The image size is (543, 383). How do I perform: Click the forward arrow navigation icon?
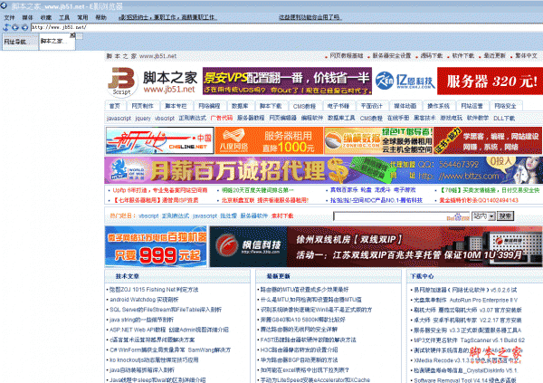pyautogui.click(x=24, y=27)
